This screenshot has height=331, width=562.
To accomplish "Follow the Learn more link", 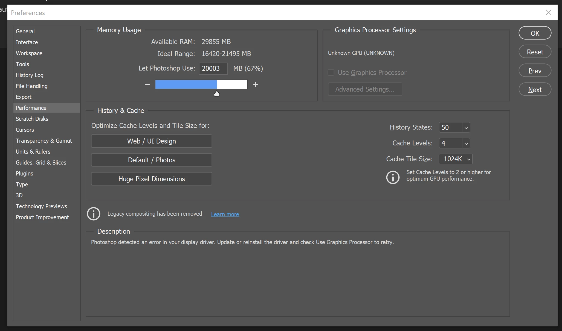I will (x=225, y=214).
